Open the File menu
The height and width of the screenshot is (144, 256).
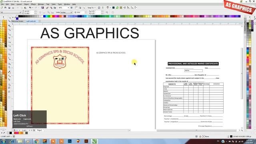point(2,4)
